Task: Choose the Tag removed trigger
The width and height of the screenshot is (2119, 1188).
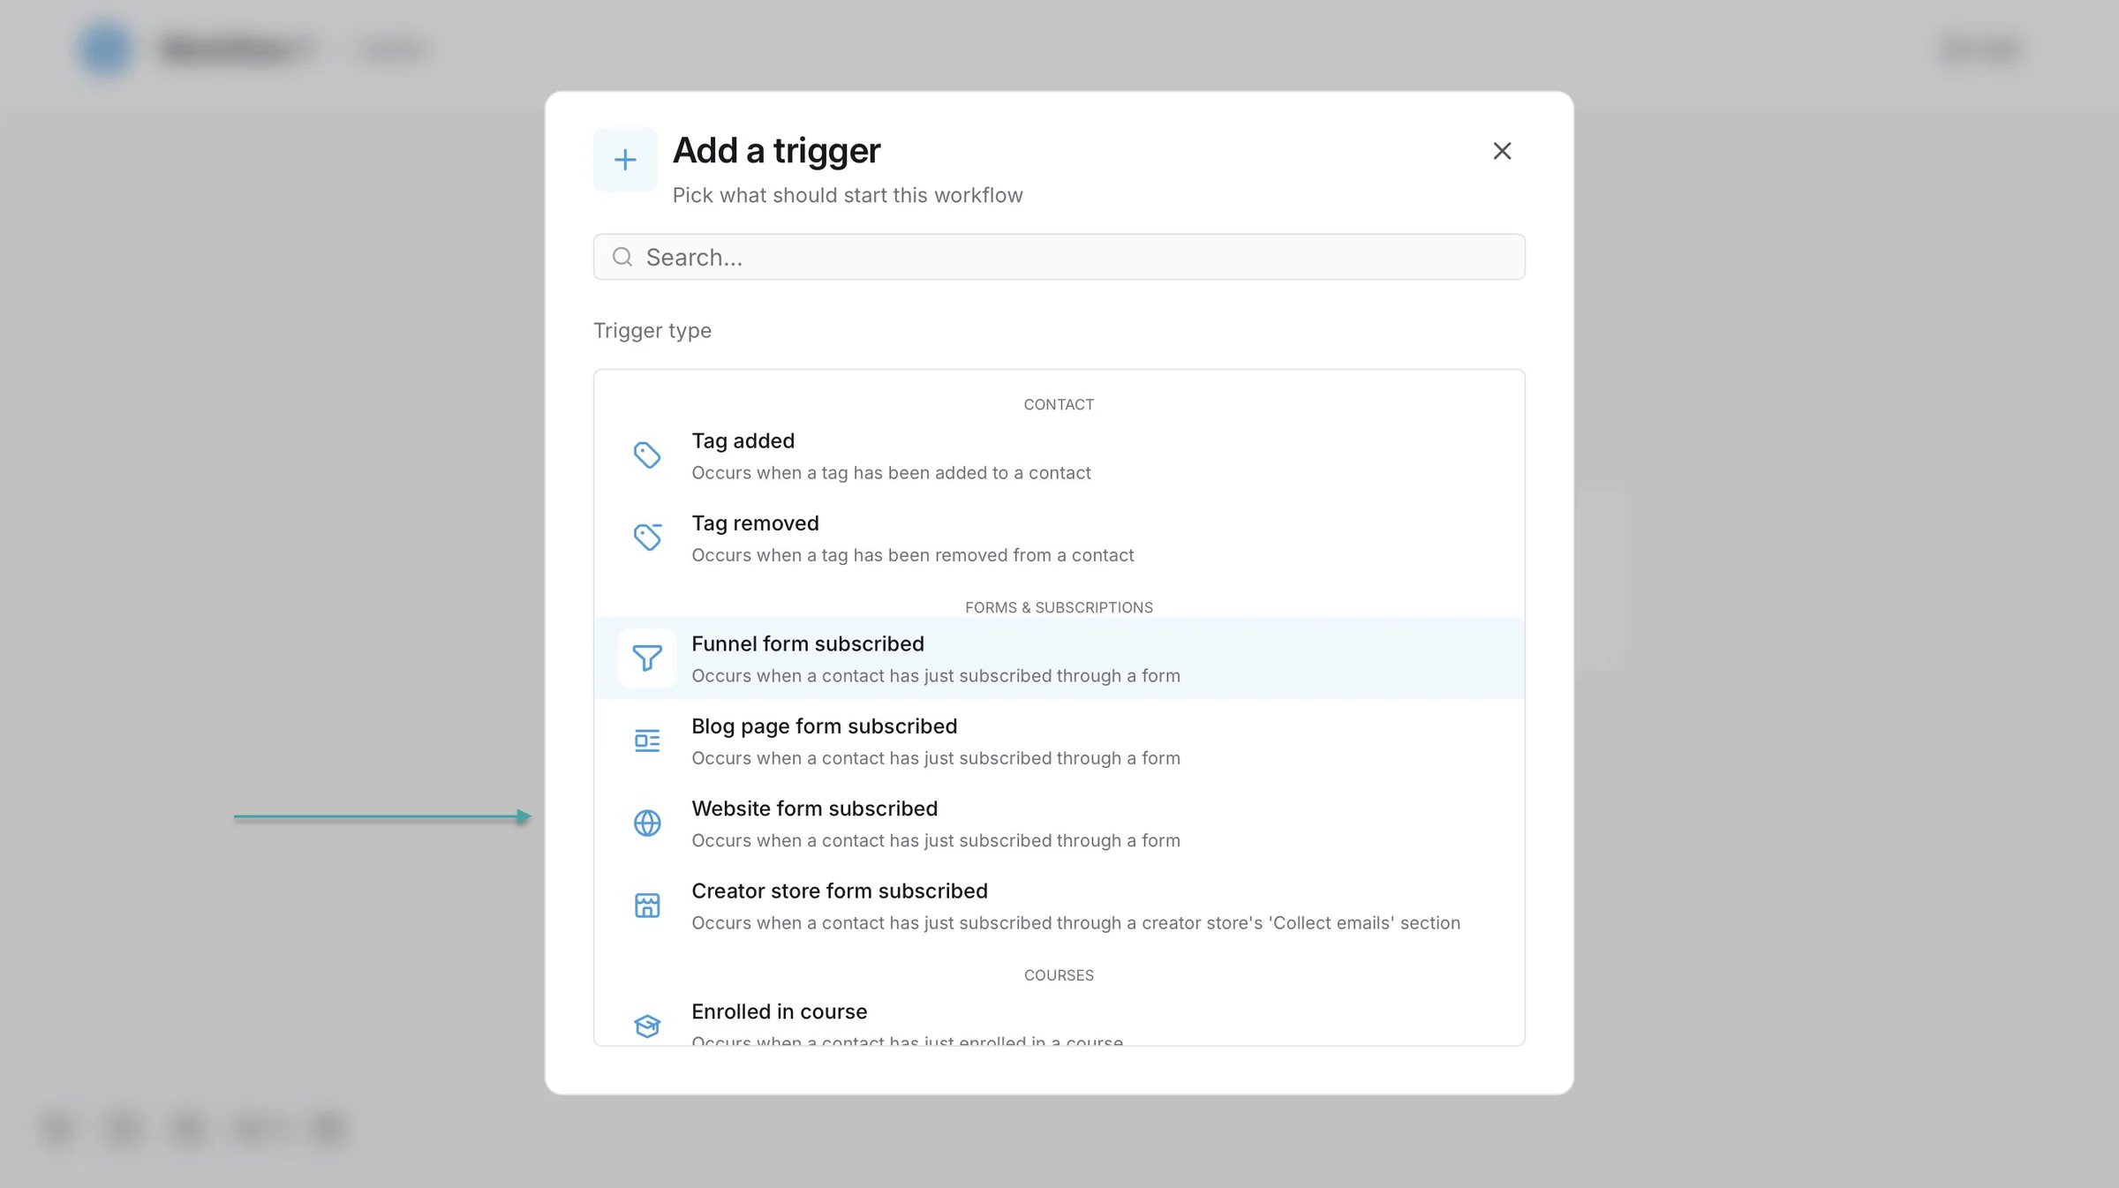Action: pyautogui.click(x=1059, y=538)
